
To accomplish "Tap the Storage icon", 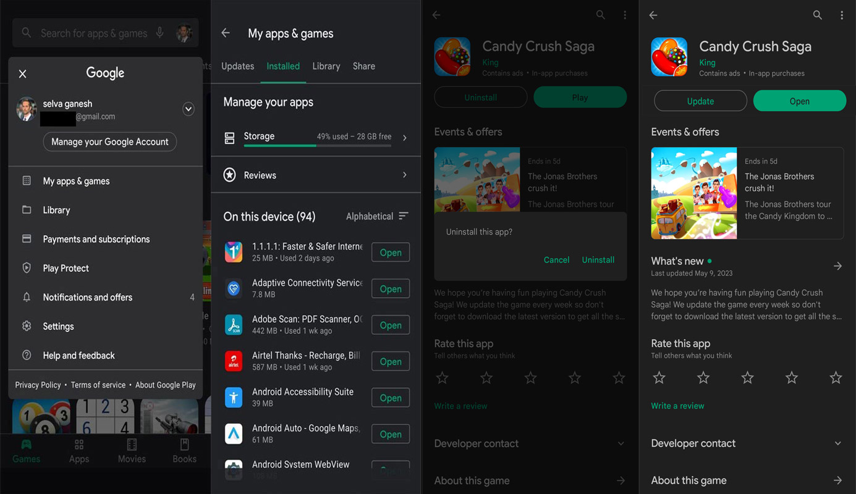I will (229, 138).
